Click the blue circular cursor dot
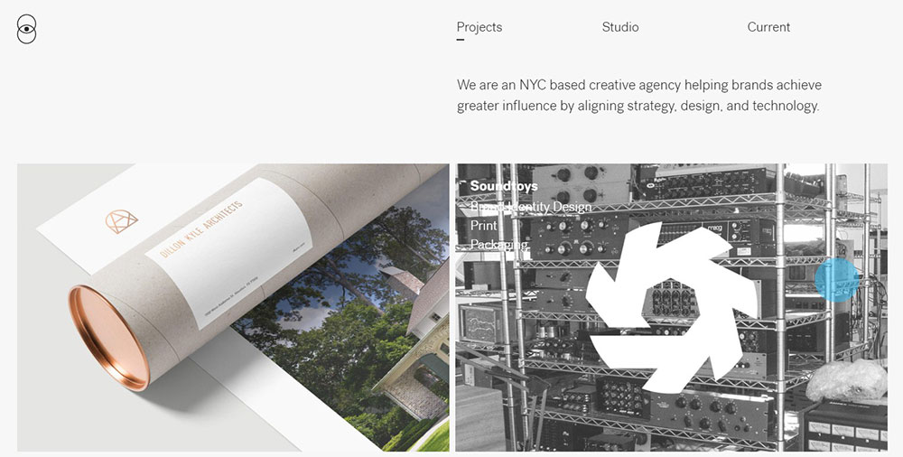The height and width of the screenshot is (457, 903). click(x=837, y=279)
